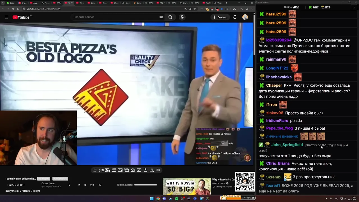Click the speedometer icon in overlay toolbar
The image size is (359, 202).
133,170
